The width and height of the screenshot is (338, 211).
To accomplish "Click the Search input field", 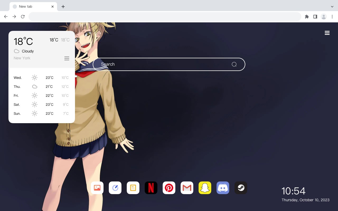I will pos(169,64).
